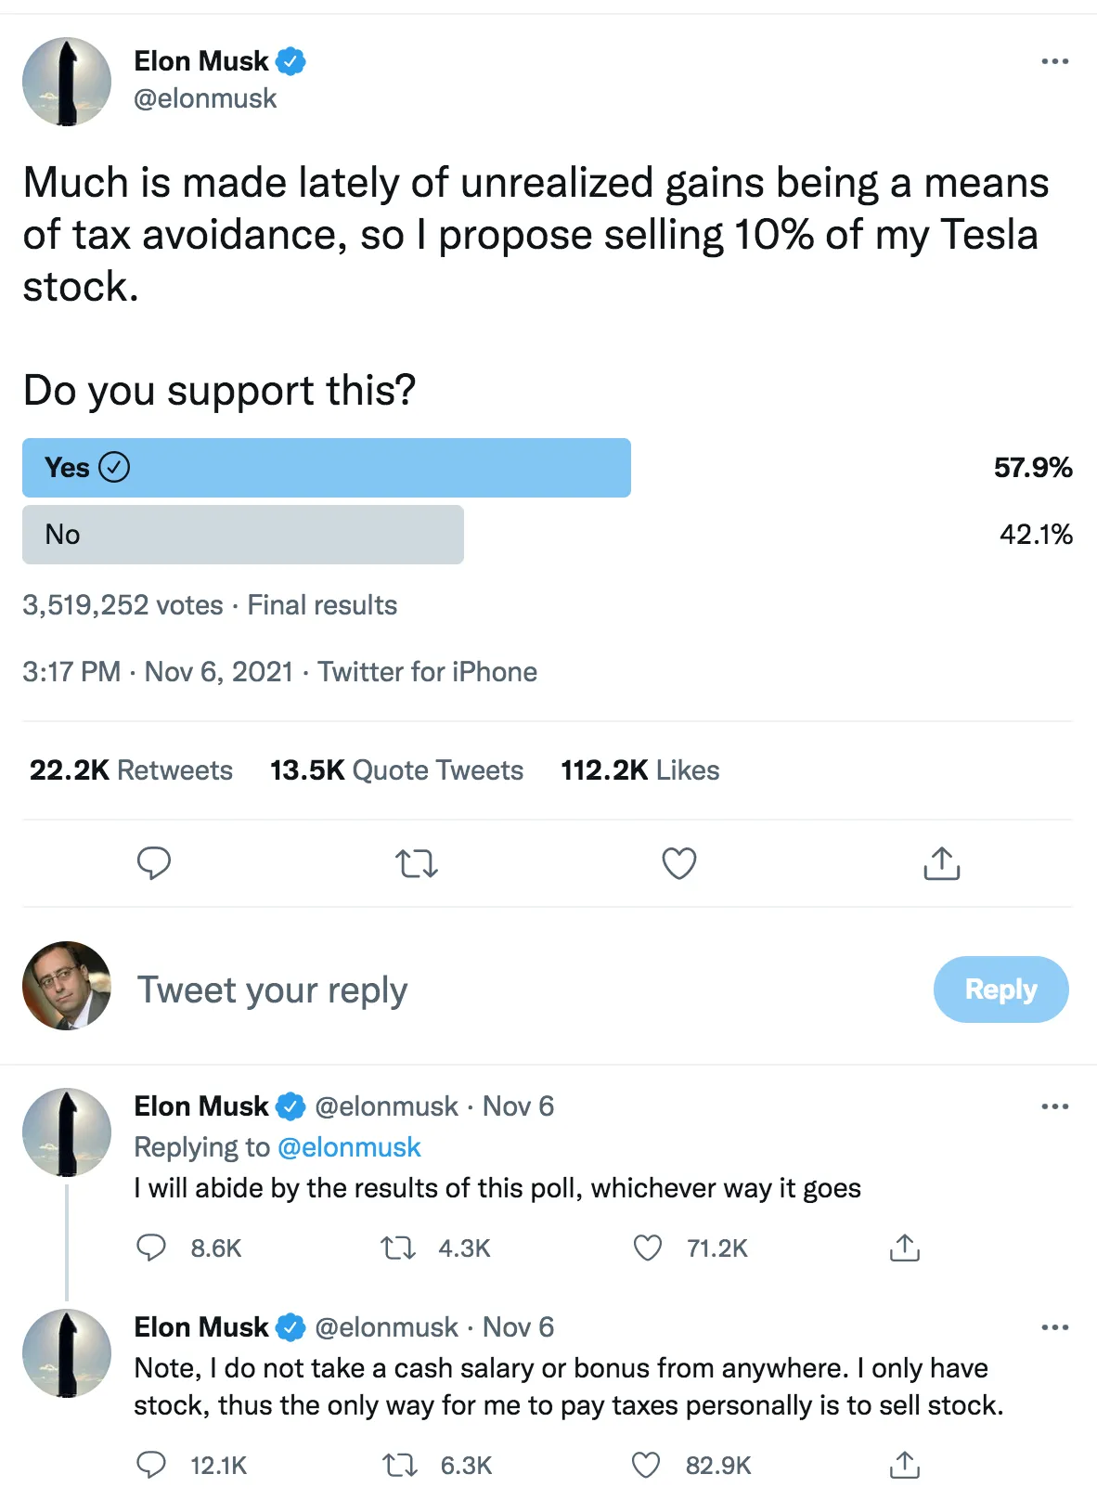Like the main poll tweet
The height and width of the screenshot is (1500, 1097).
coord(678,863)
